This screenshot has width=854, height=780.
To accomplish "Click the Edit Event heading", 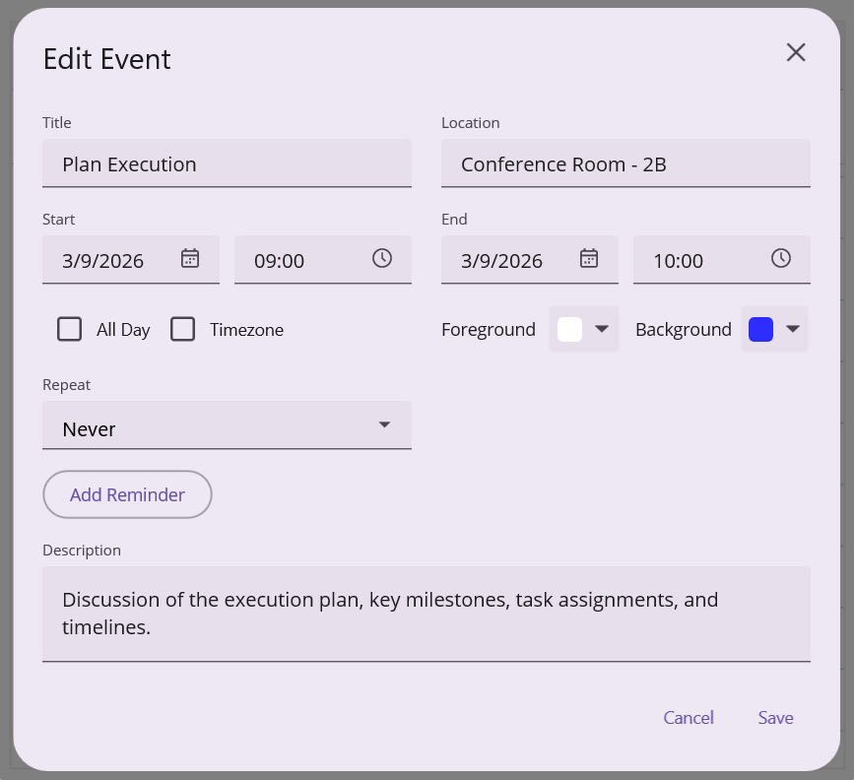I will click(106, 59).
